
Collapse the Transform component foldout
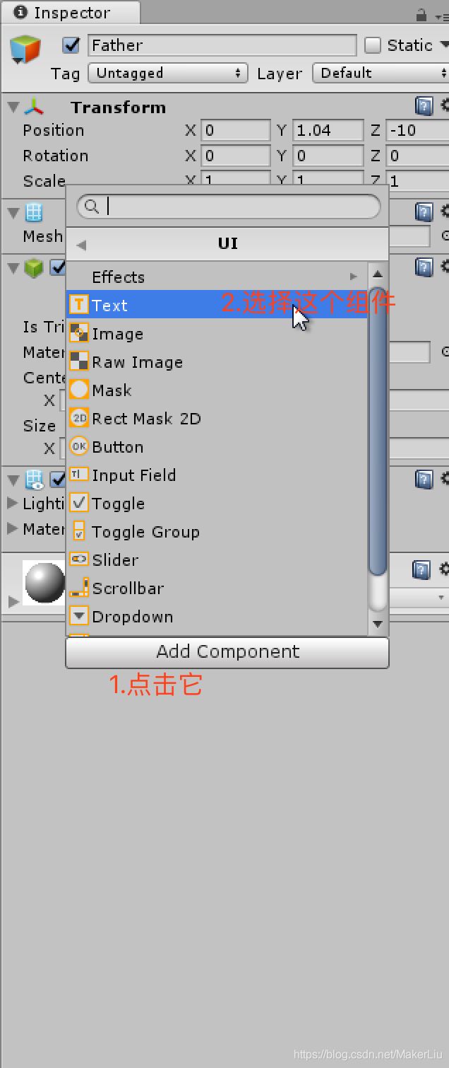(x=13, y=107)
